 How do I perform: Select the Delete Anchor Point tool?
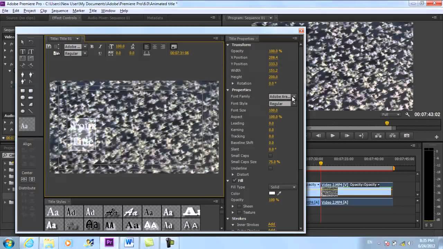pos(31,74)
